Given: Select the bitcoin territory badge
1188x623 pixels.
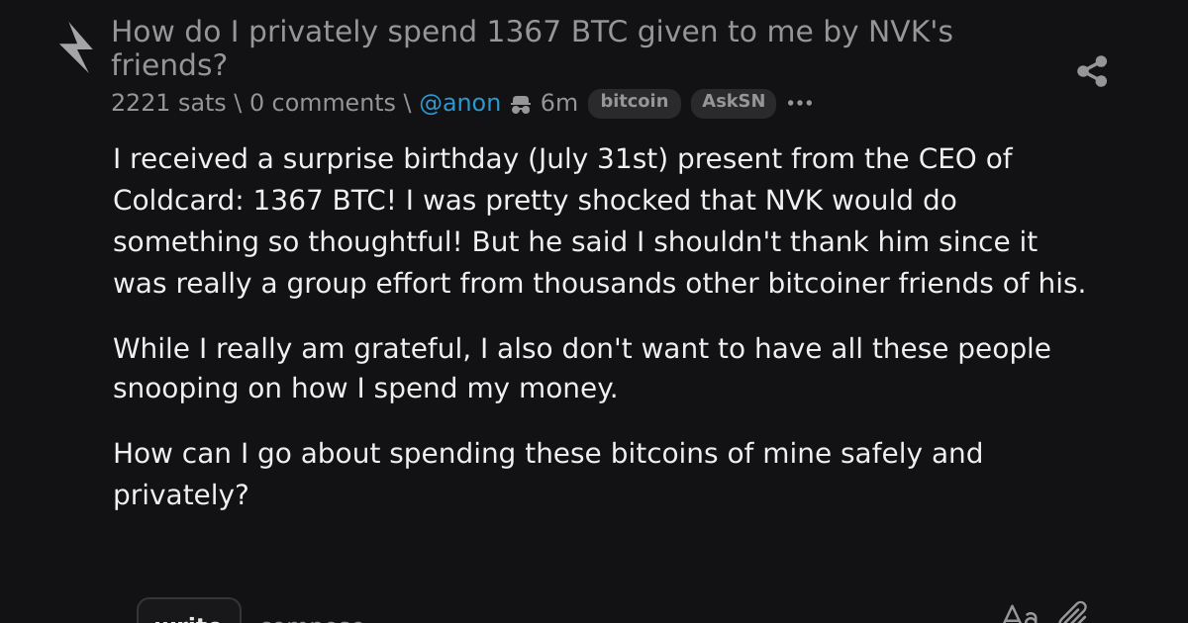Looking at the screenshot, I should click(635, 103).
